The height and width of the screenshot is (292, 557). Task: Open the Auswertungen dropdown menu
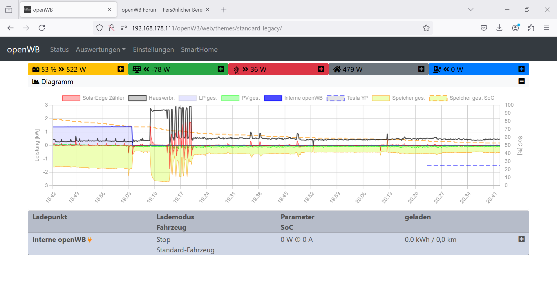101,50
